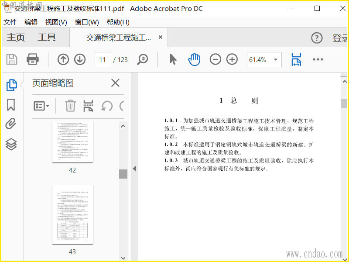Show more tools via the three-dots icon
349x262 pixels.
(318, 59)
